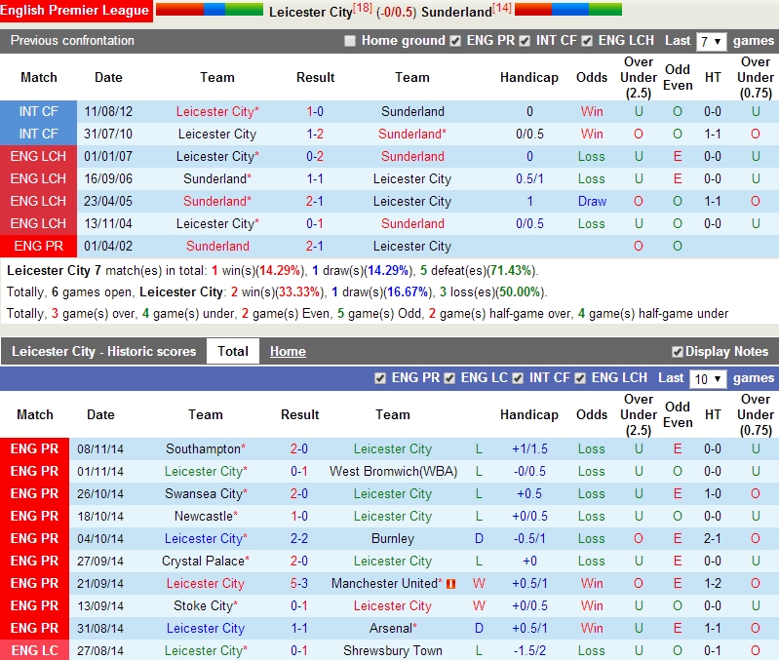779x660 pixels.
Task: Click the 0-1 result on 13/11/04
Action: pyautogui.click(x=315, y=223)
